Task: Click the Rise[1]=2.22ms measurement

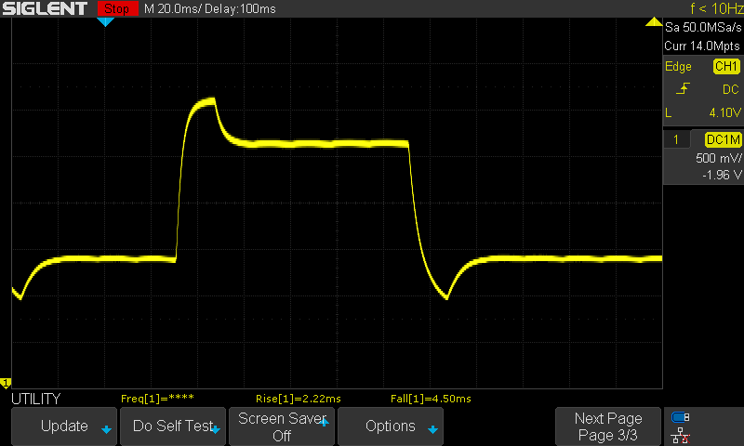Action: point(298,399)
